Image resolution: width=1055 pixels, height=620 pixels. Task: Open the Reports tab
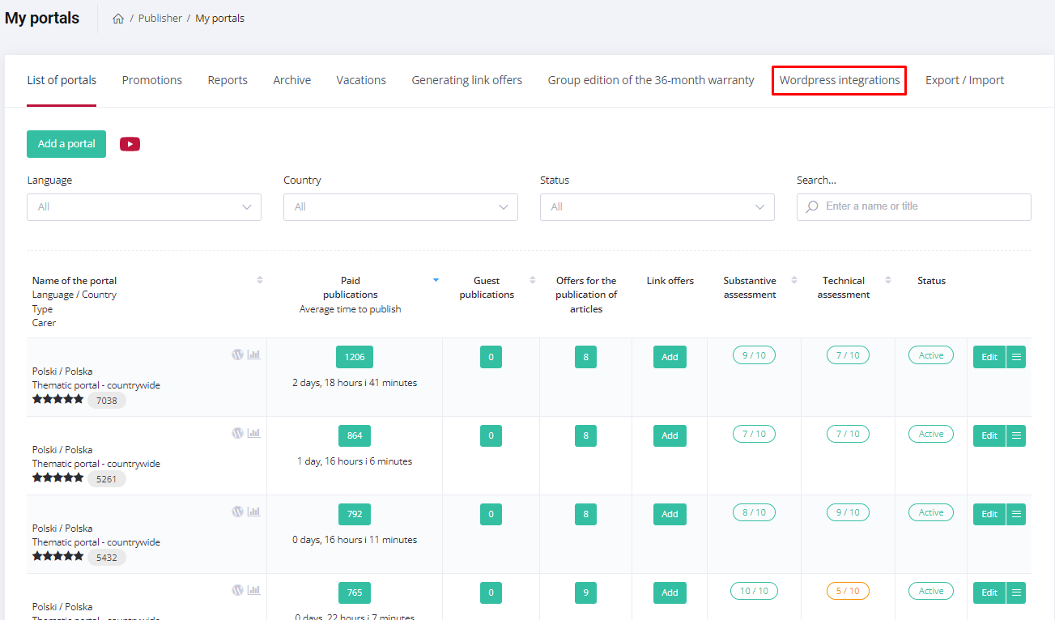(228, 80)
